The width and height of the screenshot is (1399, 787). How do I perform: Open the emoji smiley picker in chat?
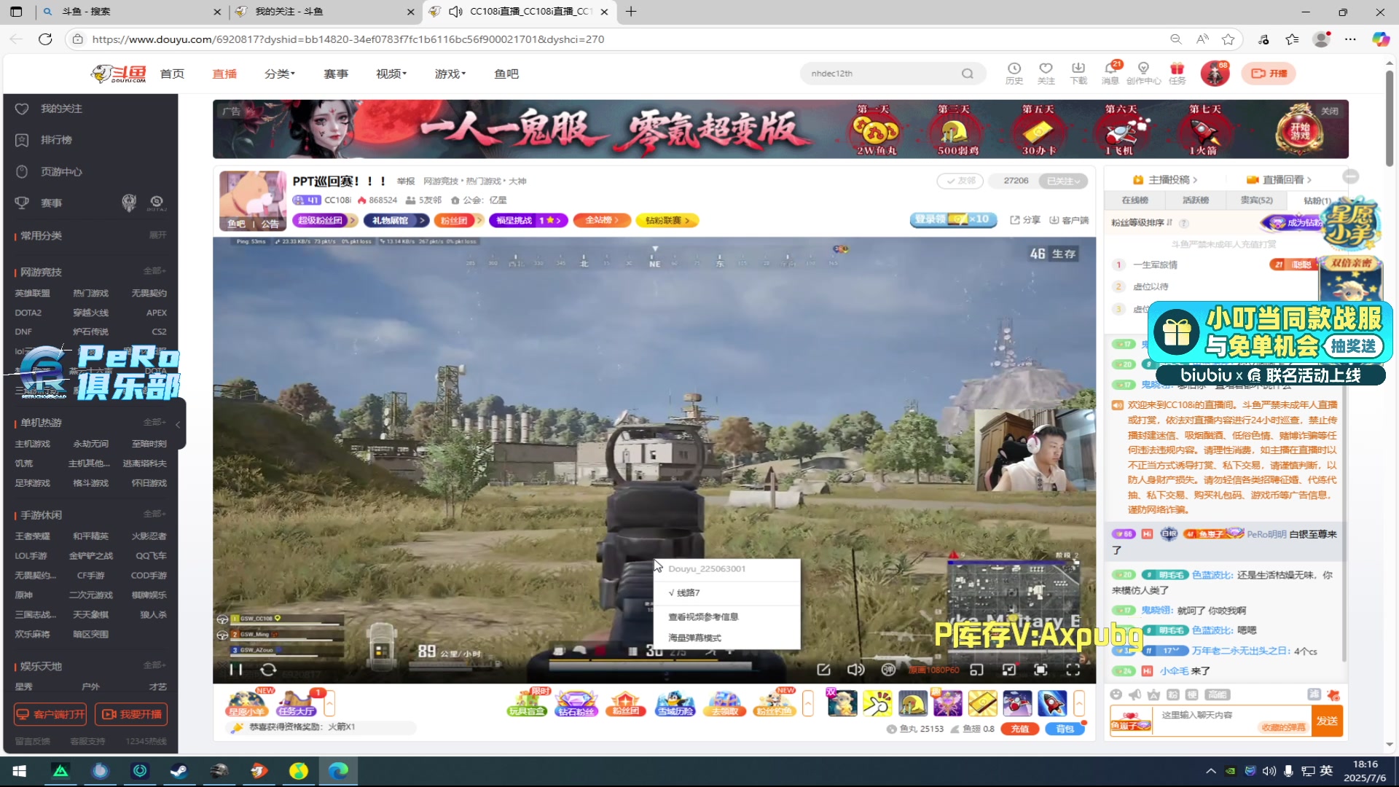(1116, 694)
